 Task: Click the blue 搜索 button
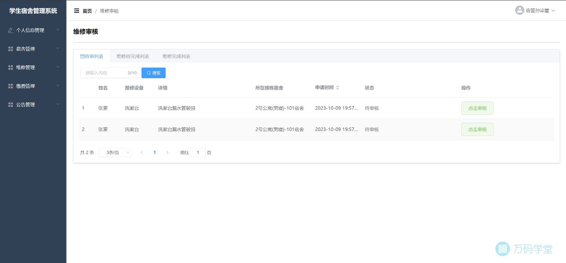(154, 73)
